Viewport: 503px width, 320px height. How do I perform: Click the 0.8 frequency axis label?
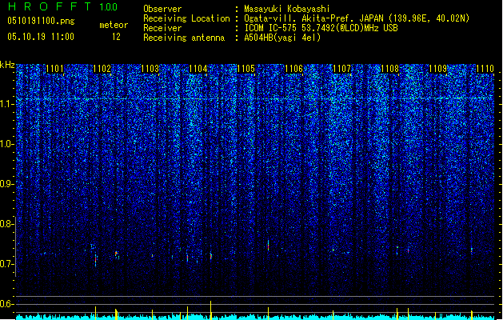6,224
